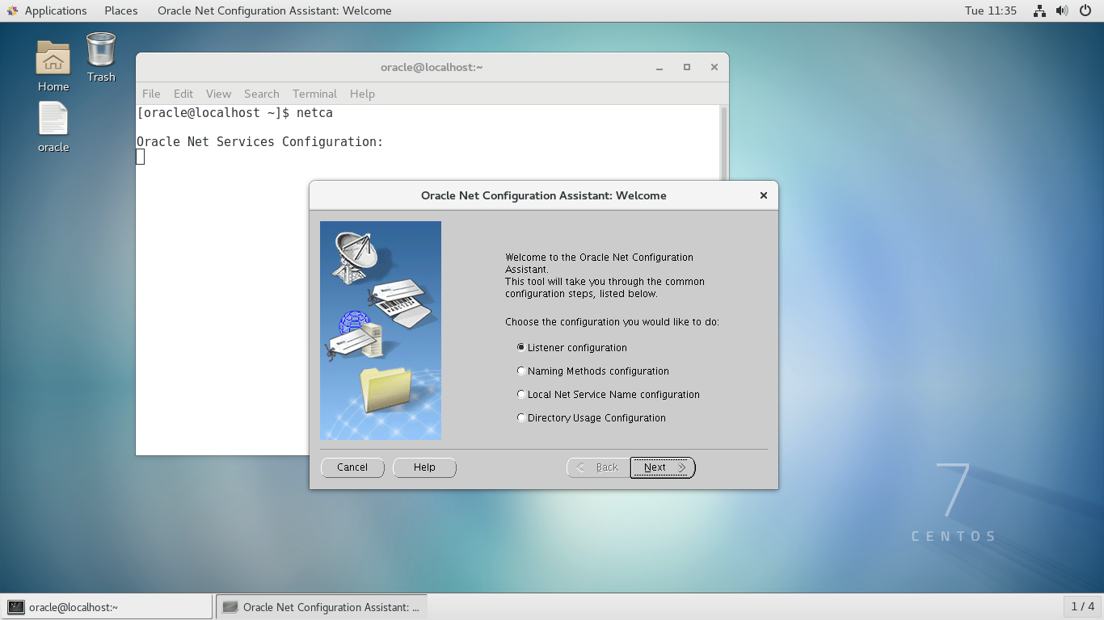Open the Terminal menu
Image resolution: width=1104 pixels, height=620 pixels.
point(314,94)
